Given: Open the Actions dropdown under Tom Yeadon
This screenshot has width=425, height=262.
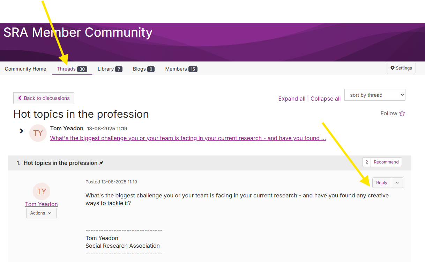Looking at the screenshot, I should [41, 213].
